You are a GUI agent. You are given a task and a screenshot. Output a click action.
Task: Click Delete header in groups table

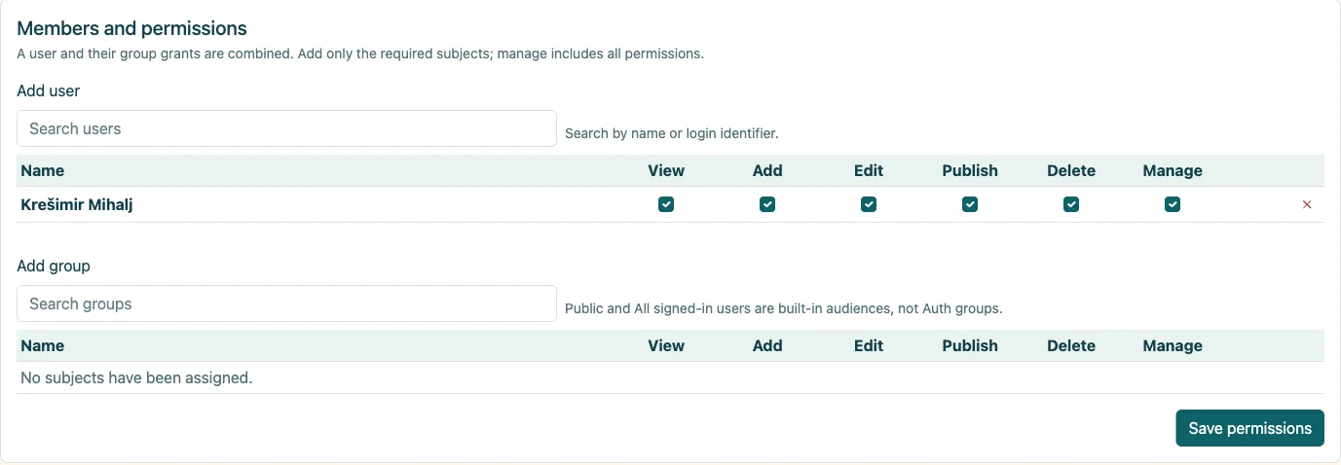(x=1071, y=345)
